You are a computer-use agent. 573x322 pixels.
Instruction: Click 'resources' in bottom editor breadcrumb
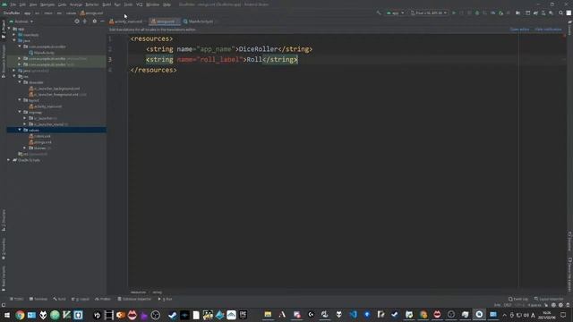(x=138, y=292)
